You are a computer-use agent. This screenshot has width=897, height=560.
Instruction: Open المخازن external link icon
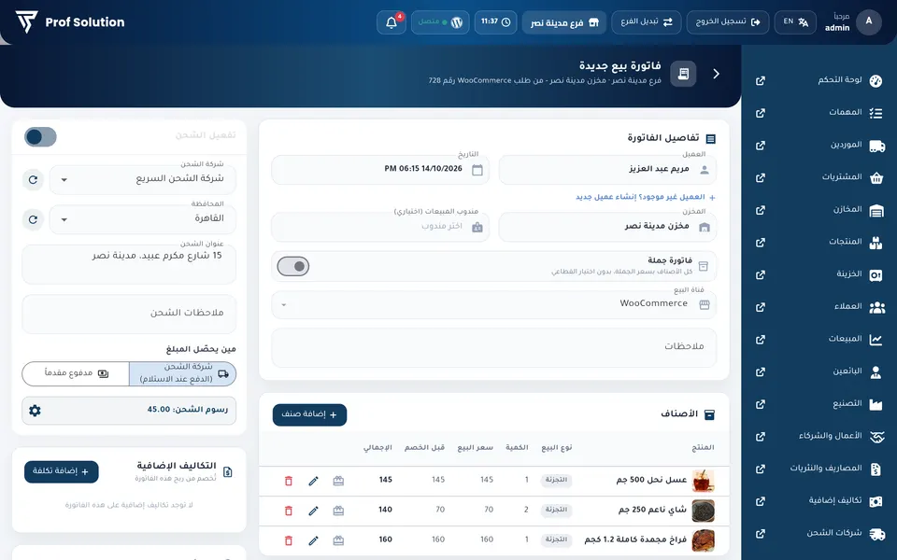pos(761,210)
